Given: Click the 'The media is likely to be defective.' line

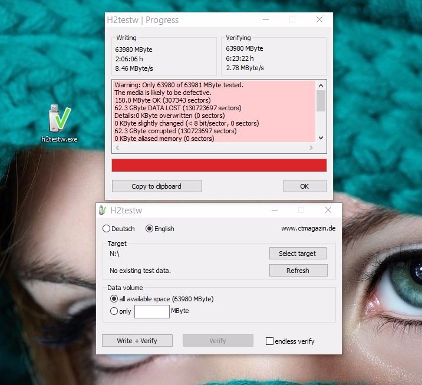Looking at the screenshot, I should [x=163, y=93].
